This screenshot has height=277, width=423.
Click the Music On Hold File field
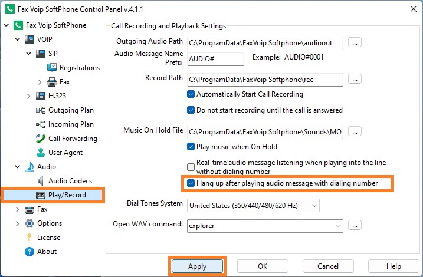point(265,132)
